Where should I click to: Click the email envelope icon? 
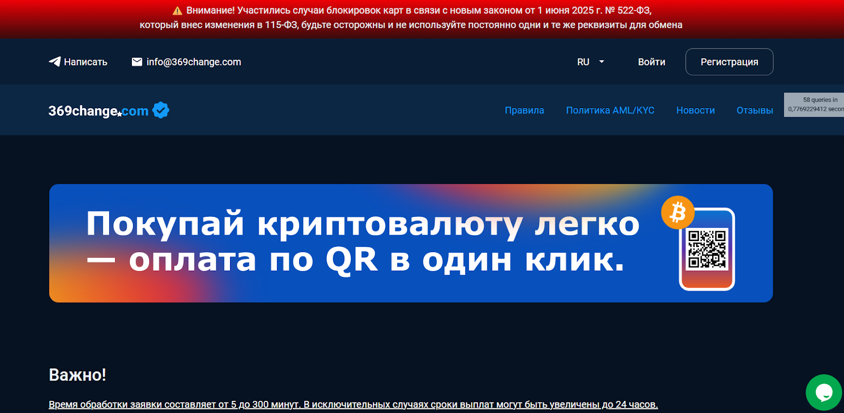[x=137, y=62]
